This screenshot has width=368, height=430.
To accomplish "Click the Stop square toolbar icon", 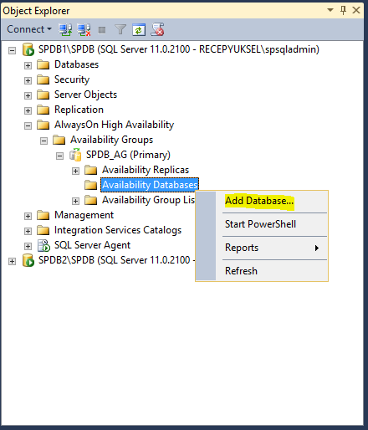I will tap(102, 30).
